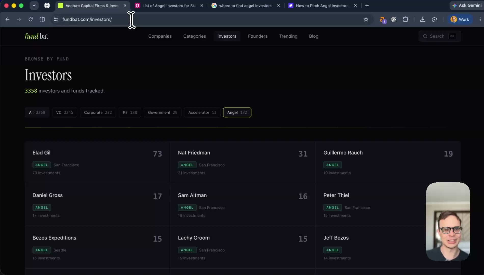Filter investors by All 3358
The width and height of the screenshot is (484, 275).
[37, 113]
